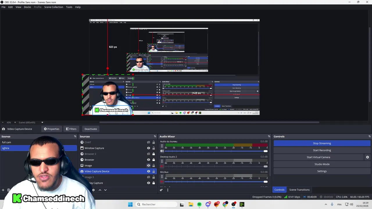Screen dimensions: 372x209
Task: Hide the Window Capture source
Action: (149, 148)
